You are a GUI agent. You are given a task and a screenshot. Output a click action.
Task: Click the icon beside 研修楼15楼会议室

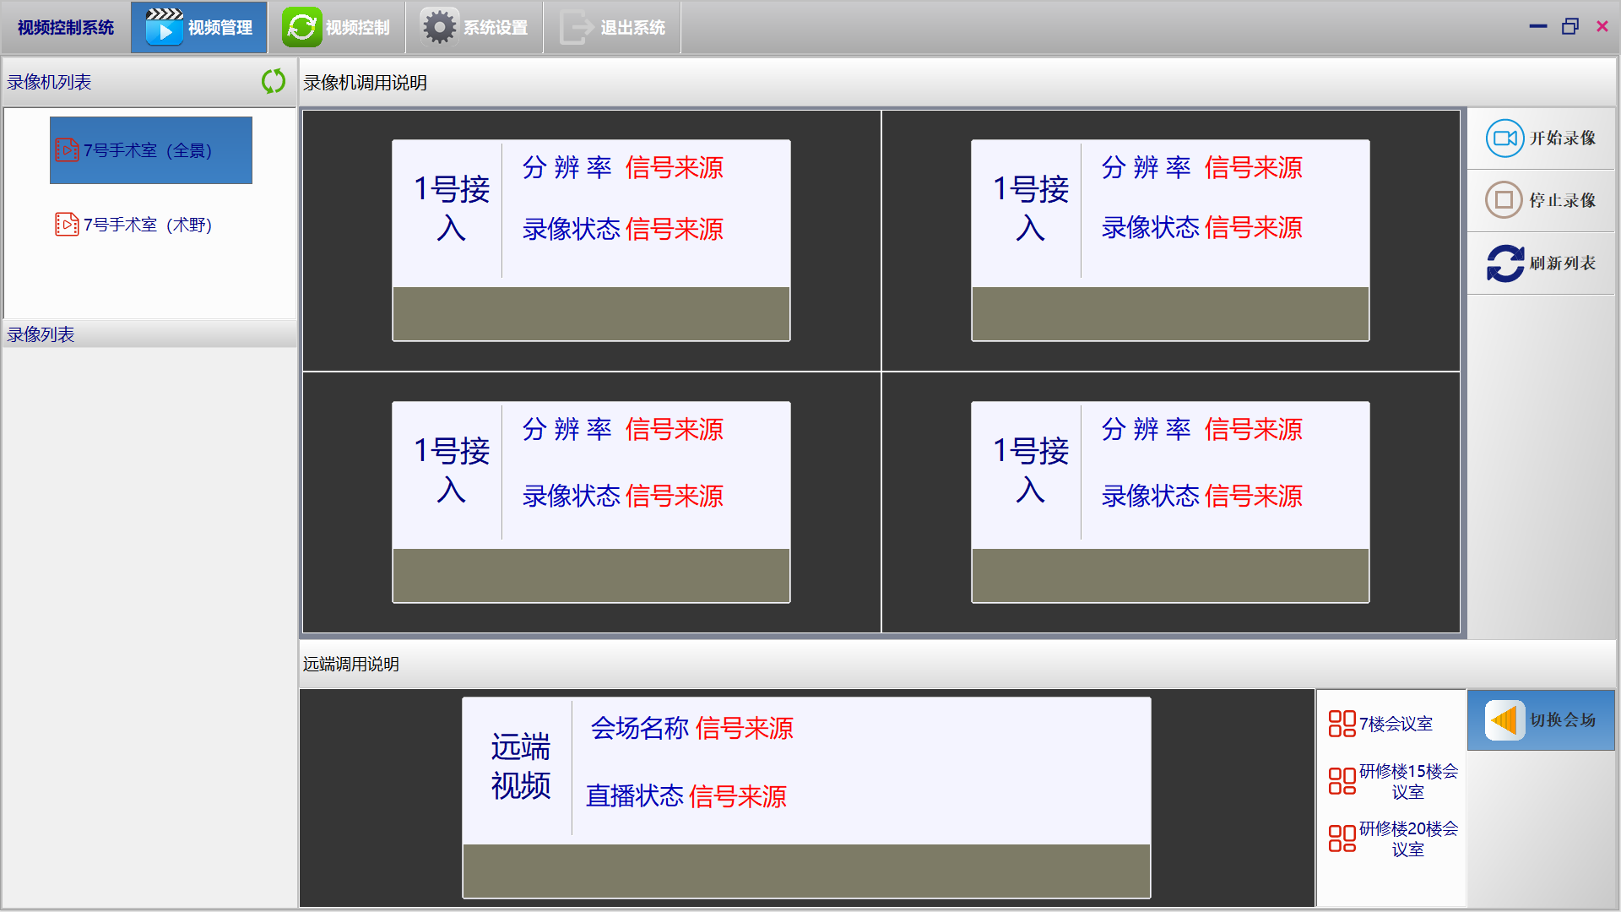point(1342,781)
